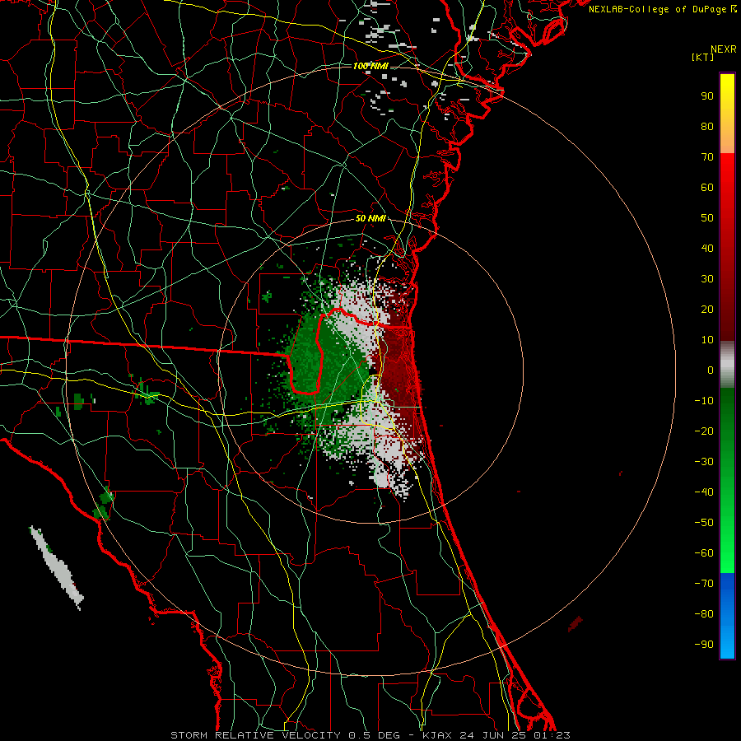Click the NEXR label above color scale
The height and width of the screenshot is (741, 741).
coord(723,49)
